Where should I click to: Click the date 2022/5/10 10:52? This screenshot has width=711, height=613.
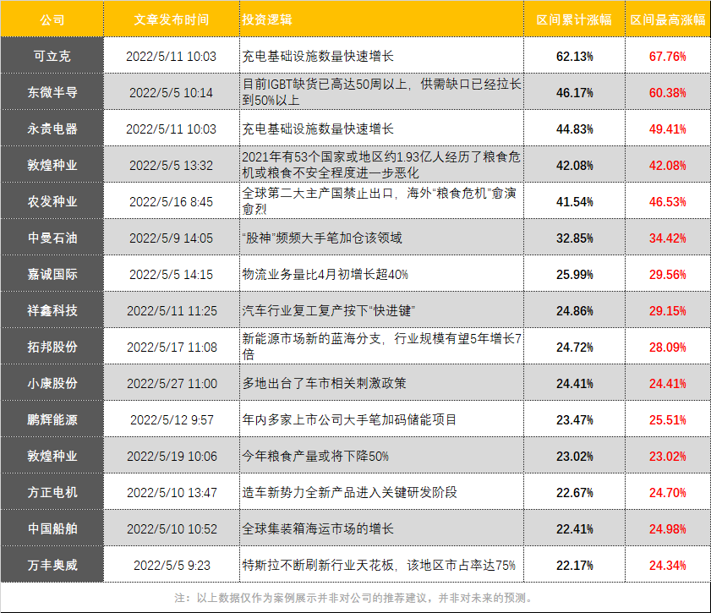[x=172, y=528]
